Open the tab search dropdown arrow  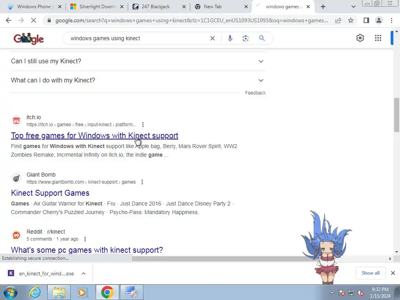[353, 7]
